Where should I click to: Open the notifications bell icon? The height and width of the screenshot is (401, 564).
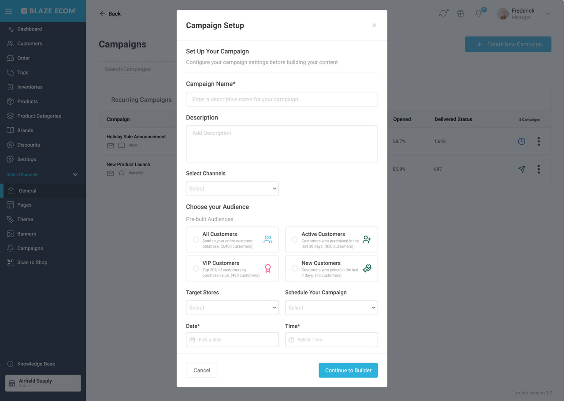pos(479,13)
